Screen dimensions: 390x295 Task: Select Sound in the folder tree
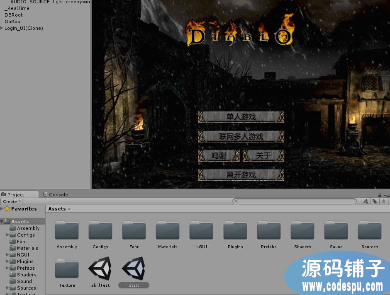pos(24,281)
